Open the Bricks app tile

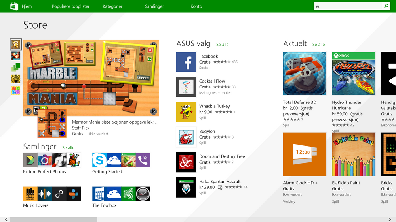pos(388,154)
